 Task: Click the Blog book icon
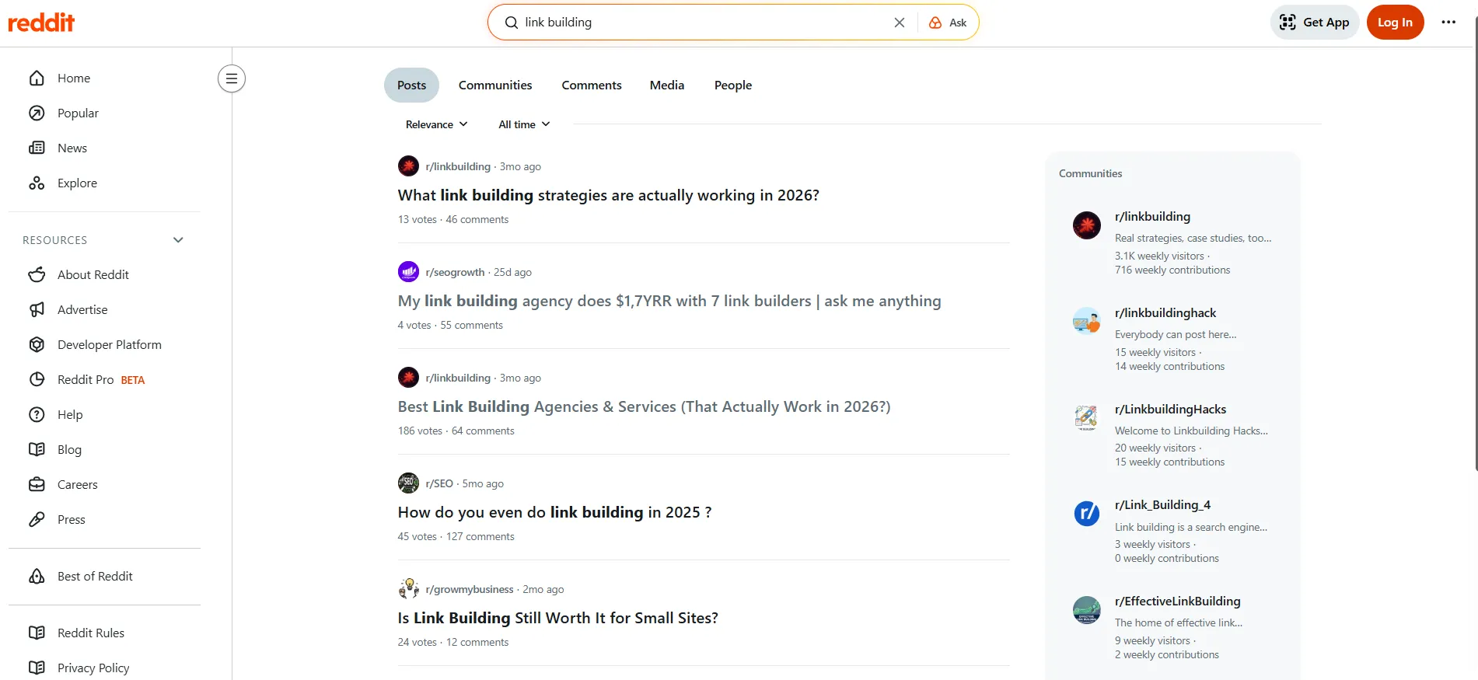point(37,450)
